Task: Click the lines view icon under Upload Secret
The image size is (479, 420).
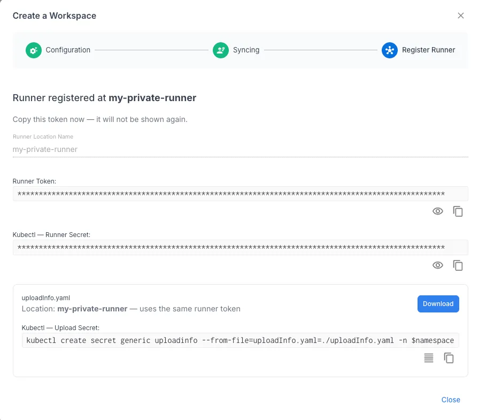Action: coord(429,358)
